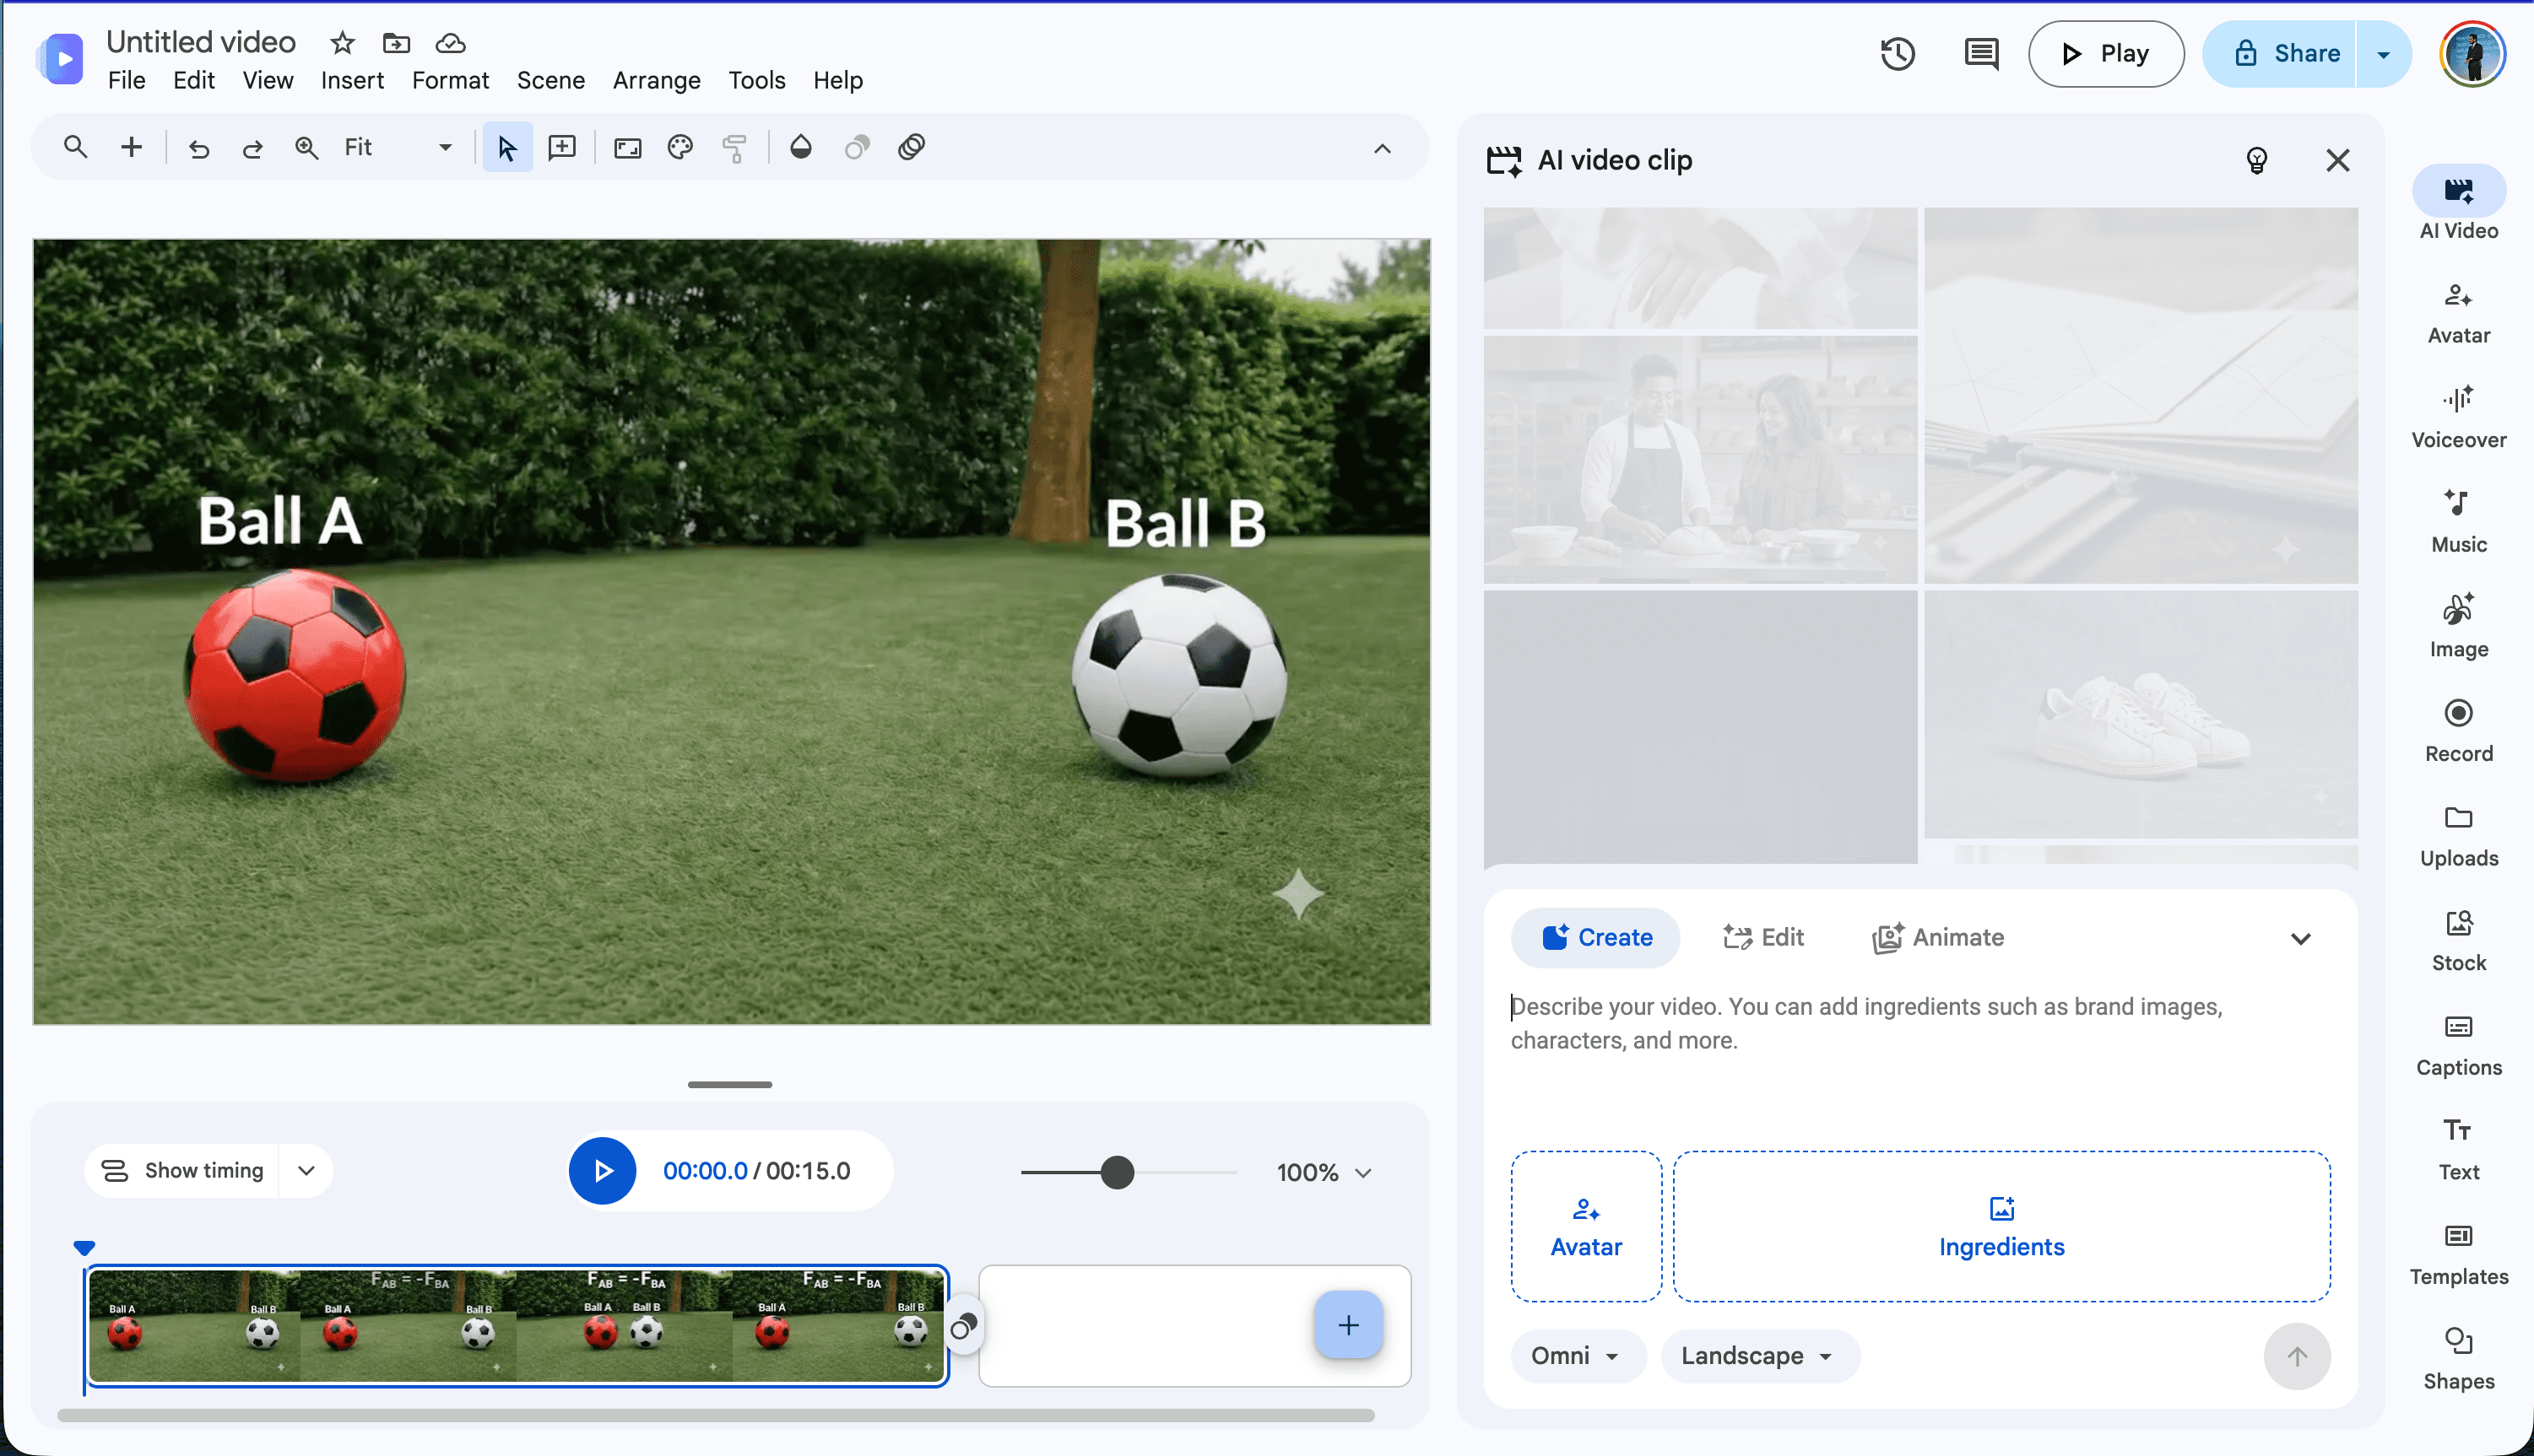Toggle Show timing view
Screen dimensions: 2534x1456
[183, 1170]
